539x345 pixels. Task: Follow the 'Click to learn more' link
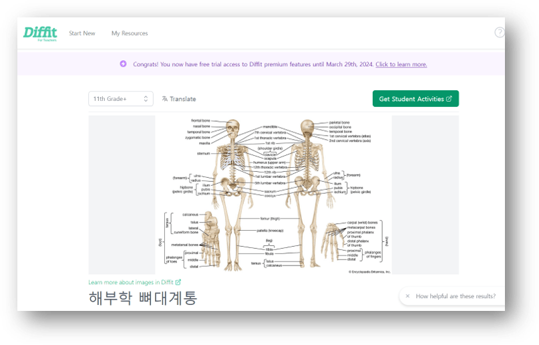tap(401, 64)
